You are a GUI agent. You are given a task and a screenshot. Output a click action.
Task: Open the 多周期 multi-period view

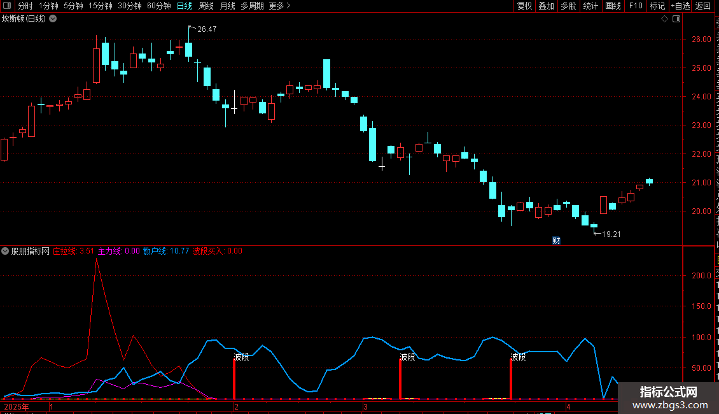click(x=252, y=6)
